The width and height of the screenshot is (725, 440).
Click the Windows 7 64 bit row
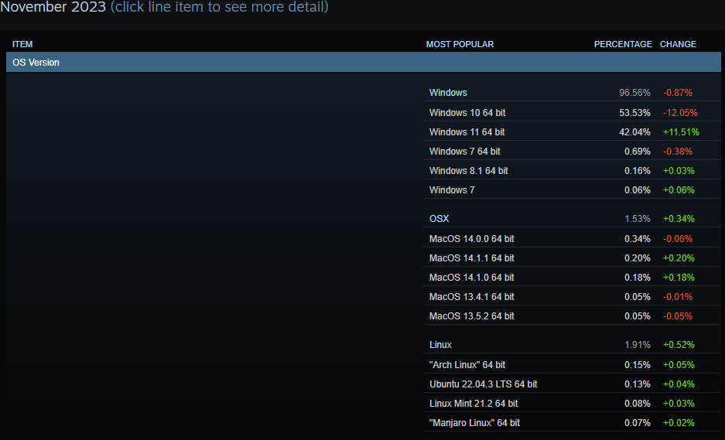click(465, 152)
